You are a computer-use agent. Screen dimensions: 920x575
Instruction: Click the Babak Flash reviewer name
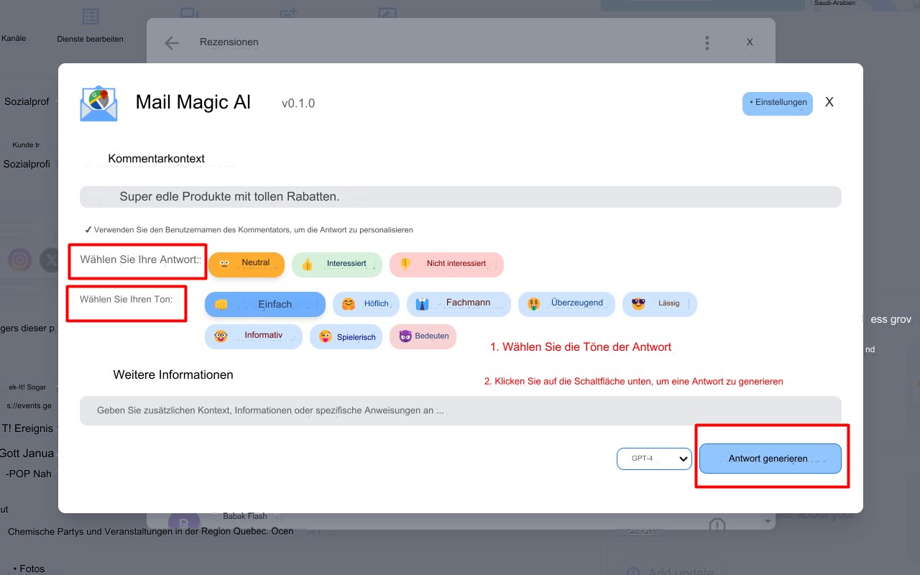pos(245,516)
